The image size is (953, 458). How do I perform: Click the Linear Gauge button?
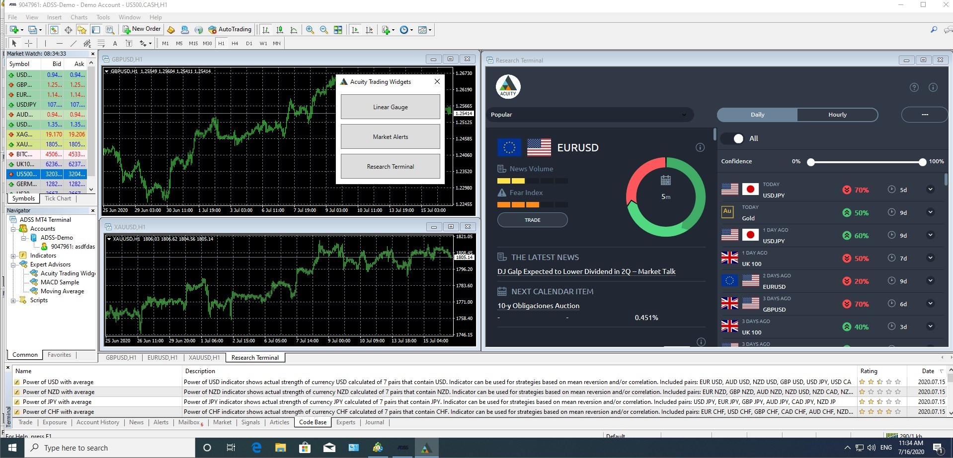(x=391, y=107)
